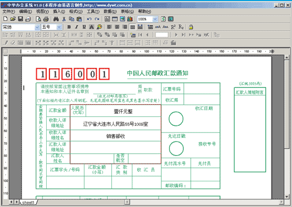Image resolution: width=292 pixels, height=207 pixels.
Task: Redo the last undone action
Action: 97,19
